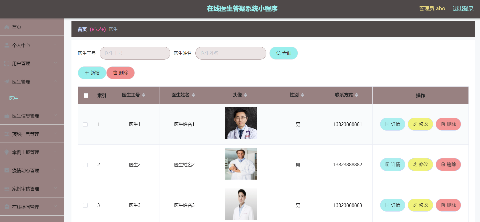Go to 首页 in the breadcrumb bar
Screen dimensions: 480x222
coord(82,29)
